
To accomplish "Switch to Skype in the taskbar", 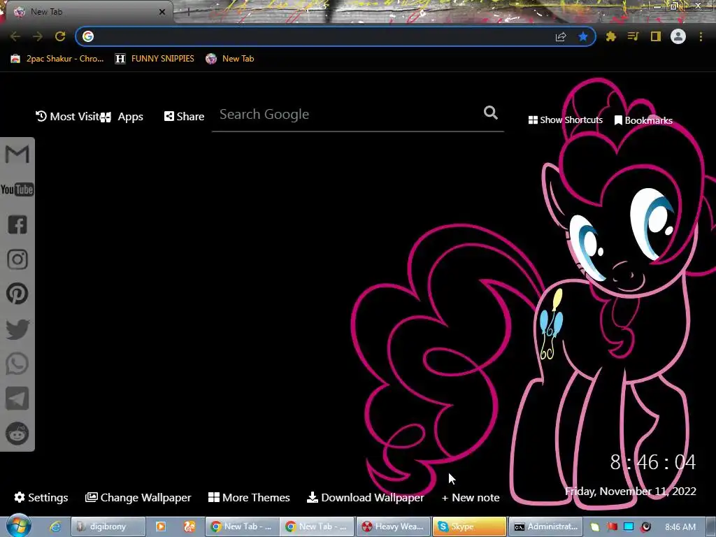I will pos(469,527).
